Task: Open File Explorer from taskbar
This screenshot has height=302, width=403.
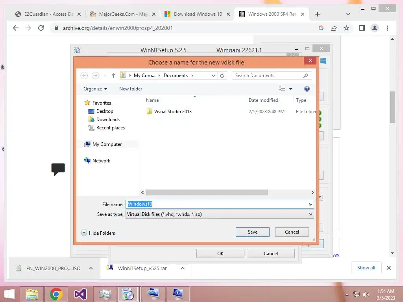Action: tap(32, 294)
